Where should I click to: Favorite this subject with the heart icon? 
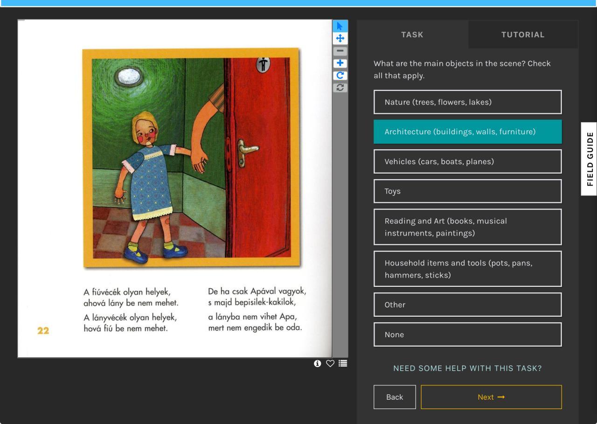click(330, 363)
